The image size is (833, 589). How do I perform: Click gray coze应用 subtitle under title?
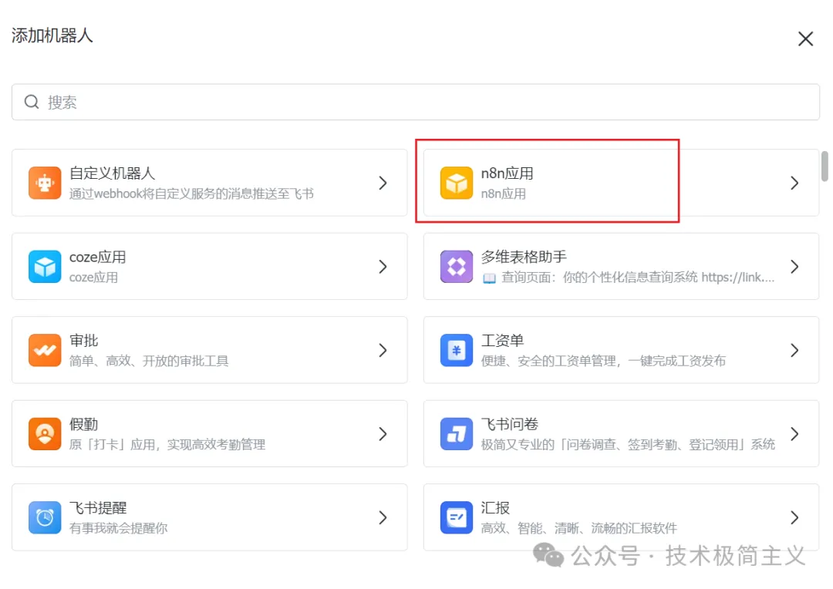[x=93, y=278]
